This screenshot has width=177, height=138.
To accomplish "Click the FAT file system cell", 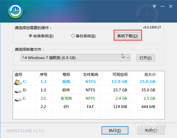I will 90,107.
